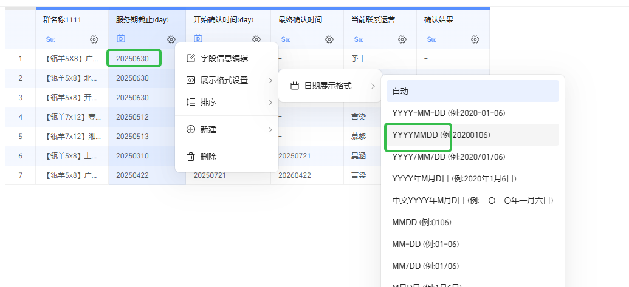Pick YYYY/MM/DD date format
This screenshot has height=287, width=629.
click(449, 157)
